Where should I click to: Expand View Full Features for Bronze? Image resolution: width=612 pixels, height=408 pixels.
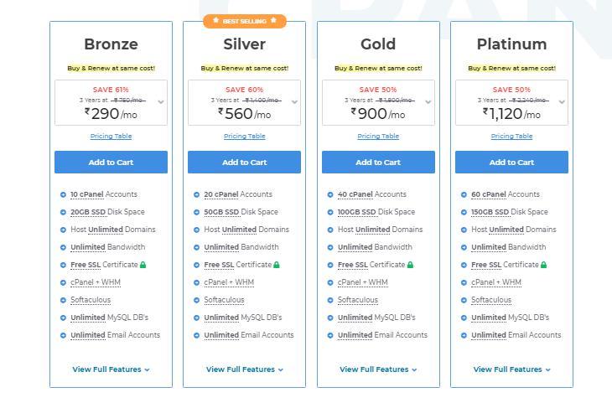(111, 369)
